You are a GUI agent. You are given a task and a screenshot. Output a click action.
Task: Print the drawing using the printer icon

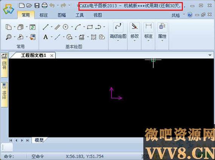[x=45, y=6]
